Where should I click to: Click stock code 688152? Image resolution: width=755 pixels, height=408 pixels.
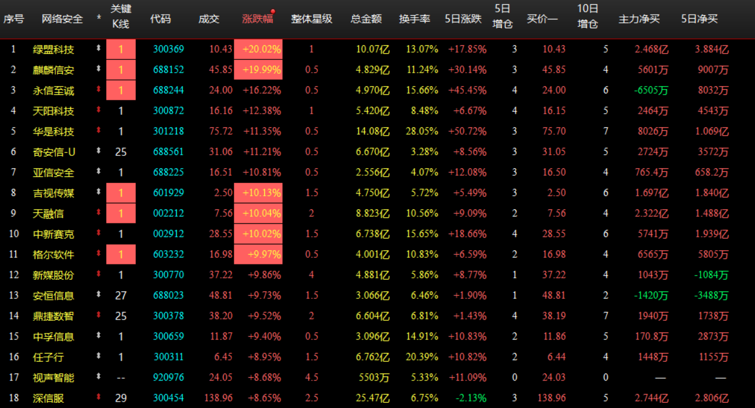click(x=168, y=70)
